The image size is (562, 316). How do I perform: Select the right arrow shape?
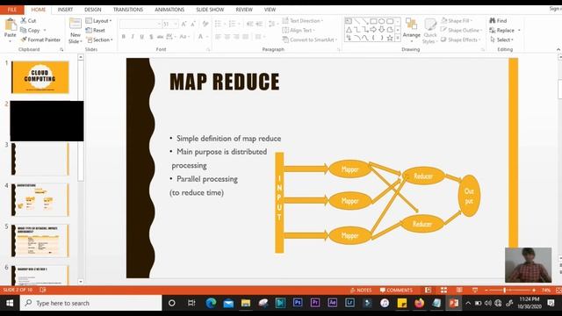point(373,29)
